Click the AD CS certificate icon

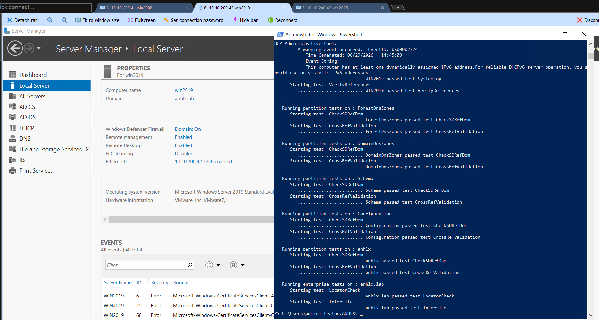[x=13, y=107]
